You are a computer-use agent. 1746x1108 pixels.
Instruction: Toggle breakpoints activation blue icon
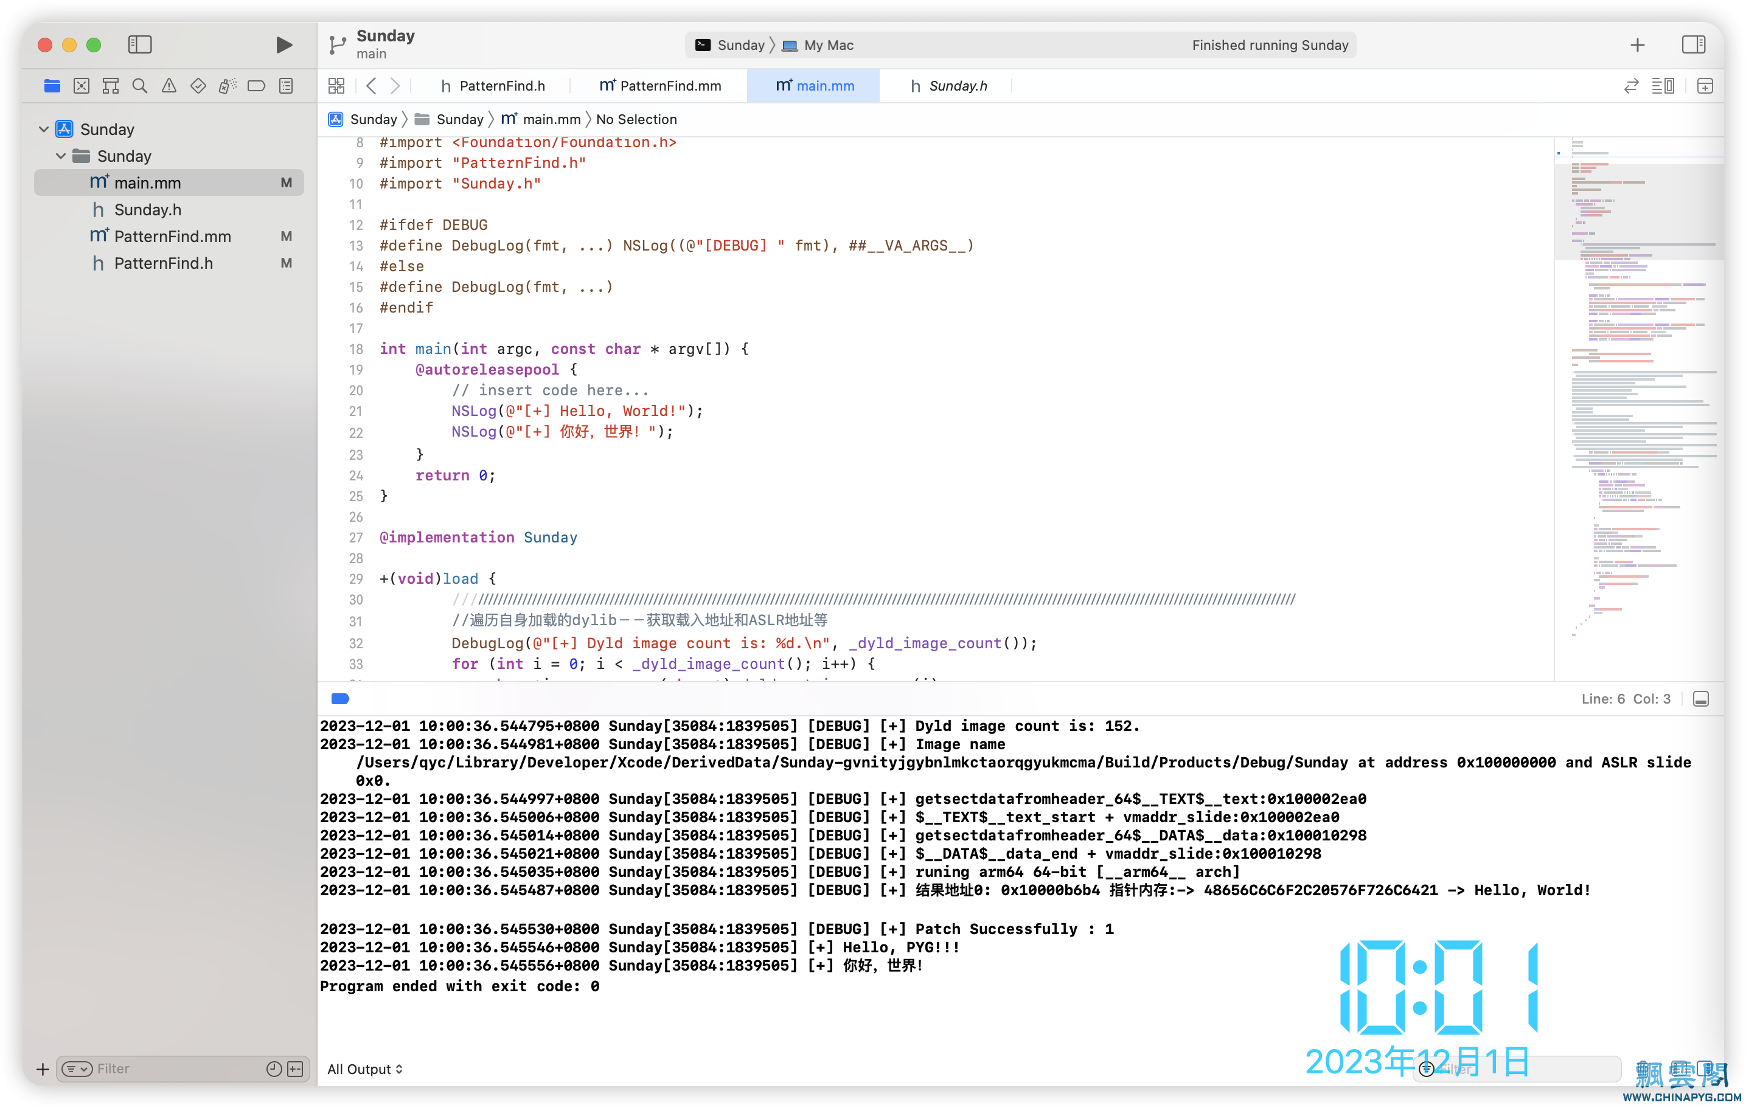click(x=340, y=699)
